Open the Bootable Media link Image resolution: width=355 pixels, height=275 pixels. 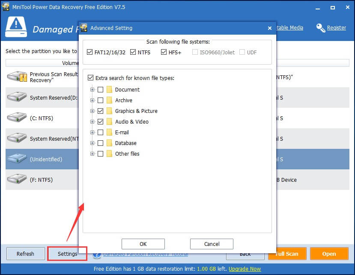pyautogui.click(x=290, y=28)
